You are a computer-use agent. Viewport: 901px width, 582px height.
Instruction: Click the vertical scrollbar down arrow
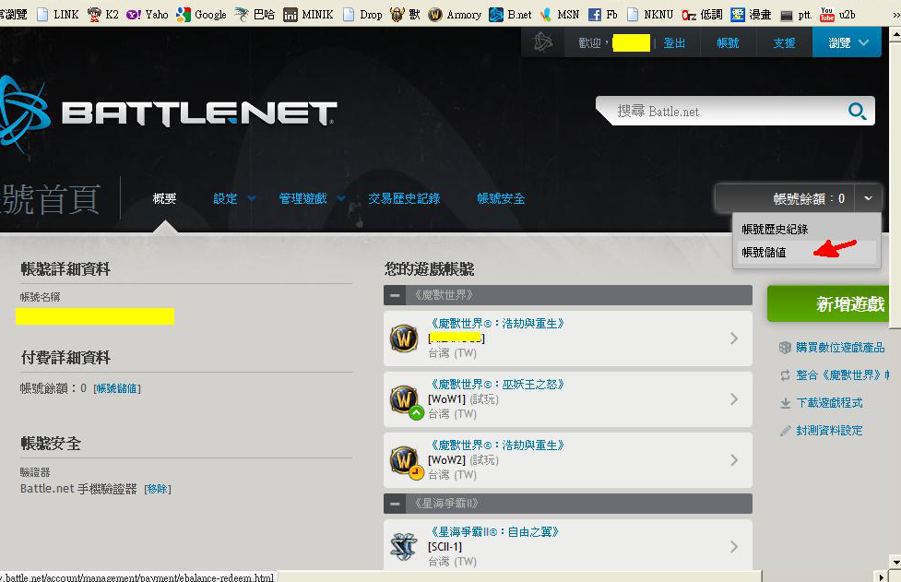pos(895,562)
